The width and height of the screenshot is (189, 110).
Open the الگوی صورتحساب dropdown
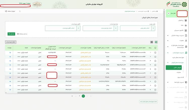[x=63, y=28]
